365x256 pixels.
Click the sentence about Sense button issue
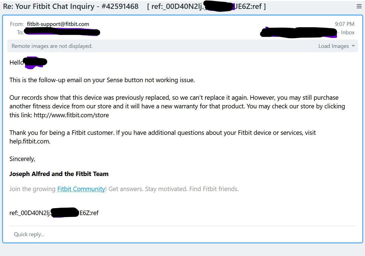point(102,80)
